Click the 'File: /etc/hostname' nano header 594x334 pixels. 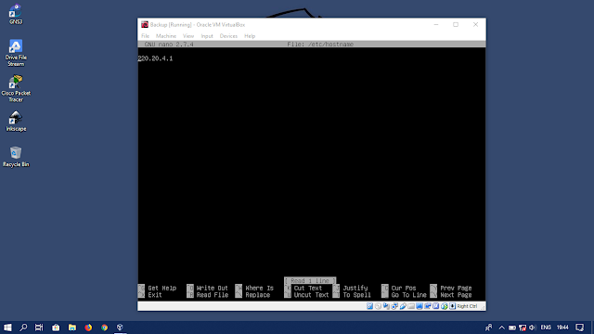(320, 45)
